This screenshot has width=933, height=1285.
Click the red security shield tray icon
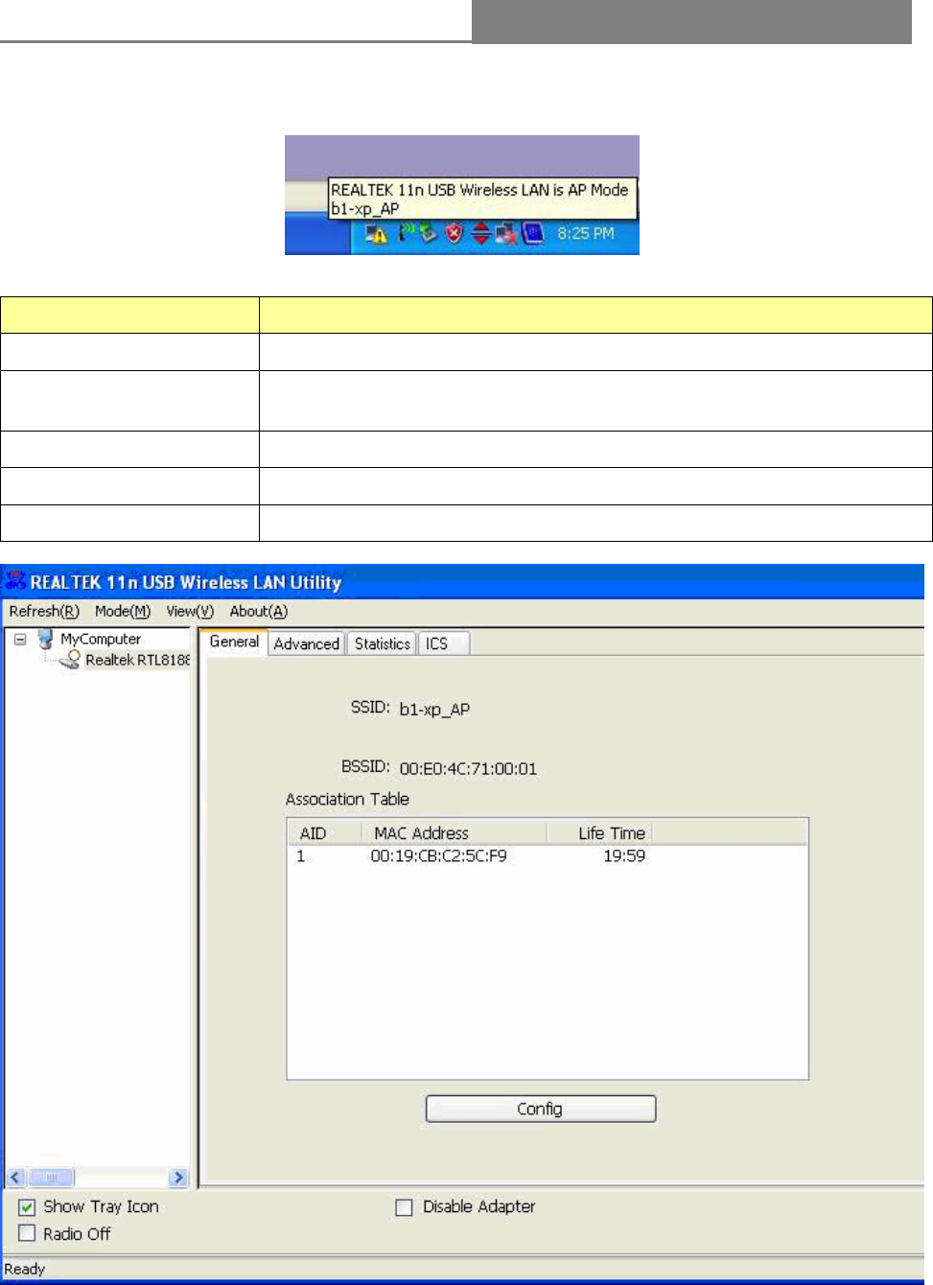click(455, 233)
